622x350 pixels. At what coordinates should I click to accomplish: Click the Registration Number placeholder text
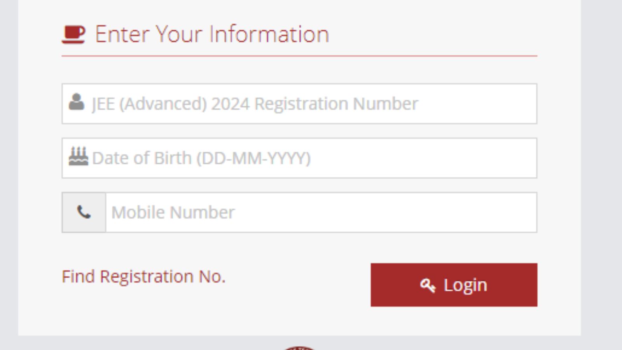[x=255, y=104]
